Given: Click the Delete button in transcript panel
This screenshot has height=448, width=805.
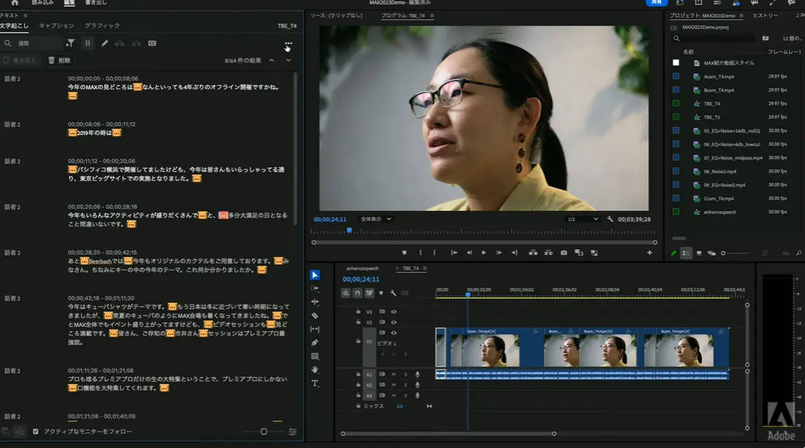Looking at the screenshot, I should click(59, 61).
